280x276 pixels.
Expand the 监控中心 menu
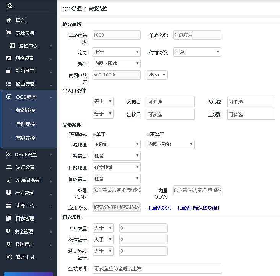click(x=29, y=45)
